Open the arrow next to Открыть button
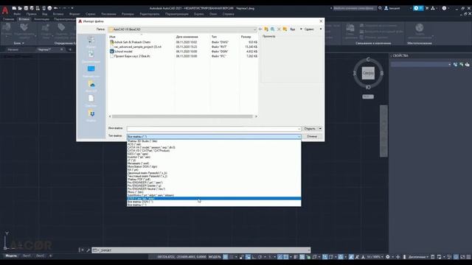472x265 pixels. pos(320,129)
